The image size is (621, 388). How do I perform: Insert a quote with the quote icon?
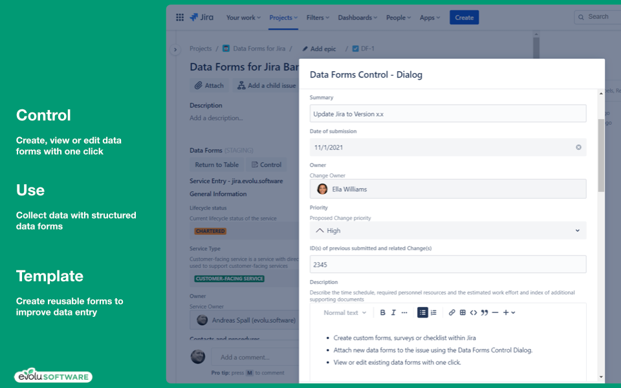[485, 312]
